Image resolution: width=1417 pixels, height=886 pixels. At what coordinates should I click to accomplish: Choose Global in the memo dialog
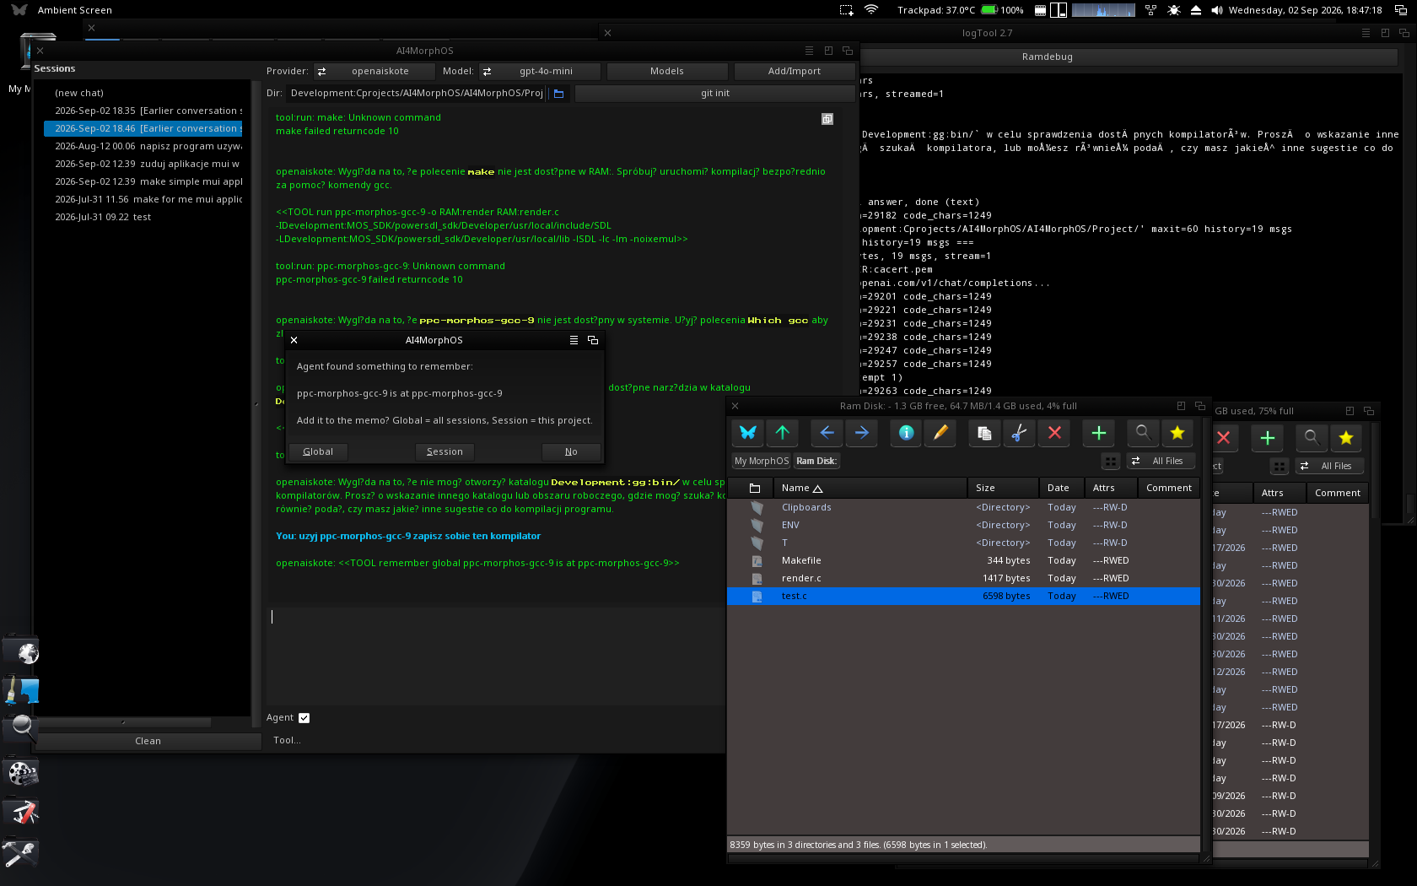pos(318,452)
